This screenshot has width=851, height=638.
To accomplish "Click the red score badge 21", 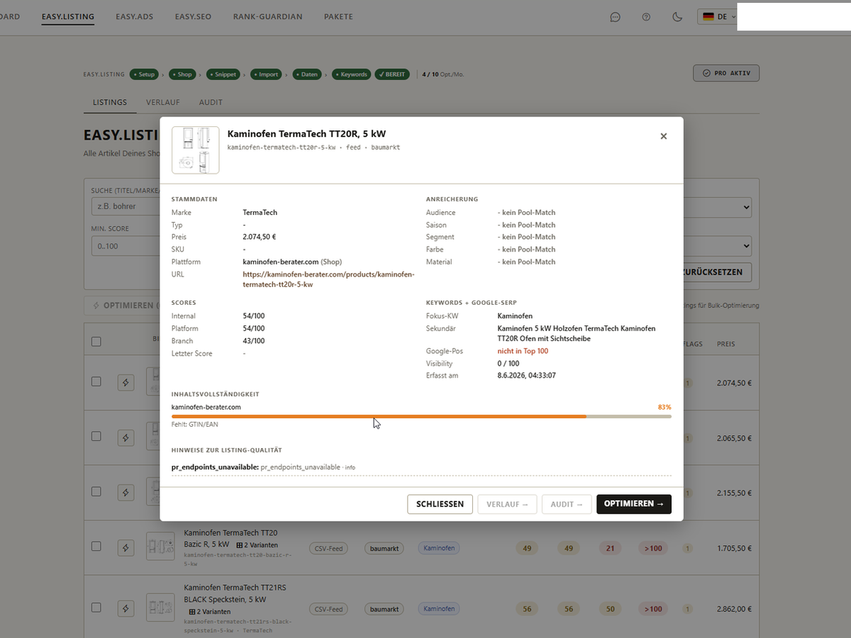I will click(610, 548).
